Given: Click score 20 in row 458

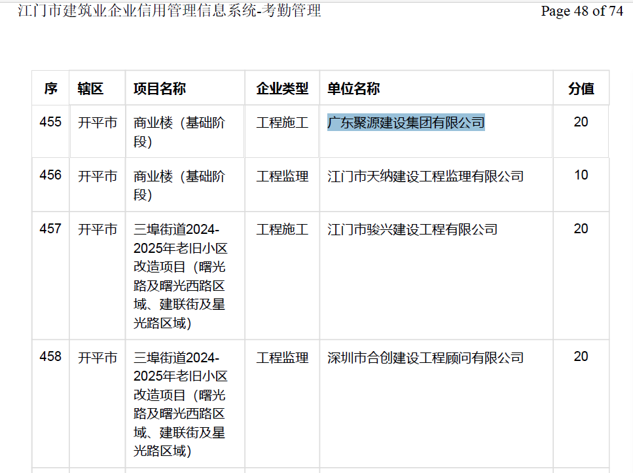Looking at the screenshot, I should tap(581, 356).
